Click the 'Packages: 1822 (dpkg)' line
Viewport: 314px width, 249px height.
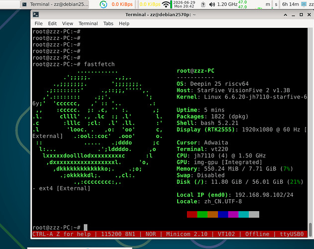pos(212,117)
